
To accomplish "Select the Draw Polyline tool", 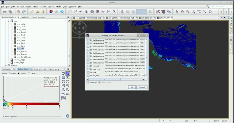I will [x=210, y=11].
